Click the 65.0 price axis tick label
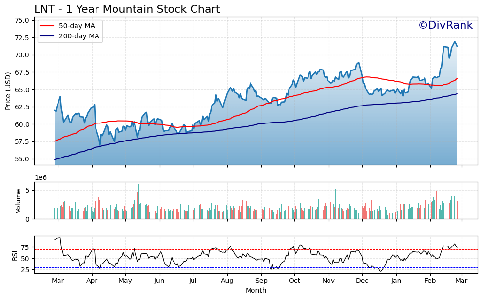This screenshot has width=482, height=299. click(21, 90)
